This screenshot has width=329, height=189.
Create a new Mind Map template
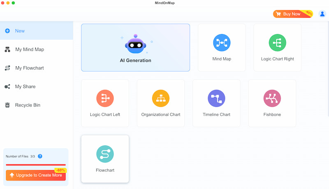pyautogui.click(x=222, y=48)
